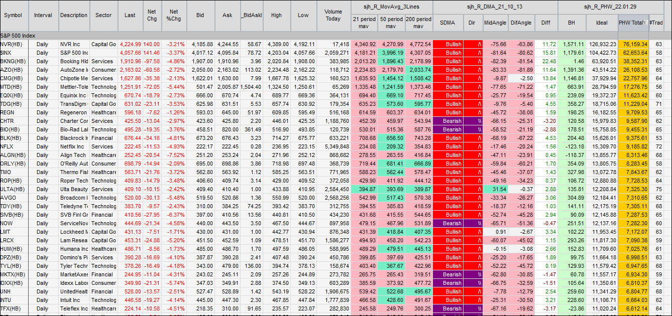This screenshot has width=672, height=316.
Task: Click the Ideal value 126,932.23
Action: click(602, 44)
